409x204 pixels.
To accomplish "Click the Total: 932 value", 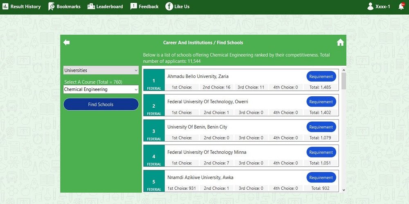I will 320,188.
